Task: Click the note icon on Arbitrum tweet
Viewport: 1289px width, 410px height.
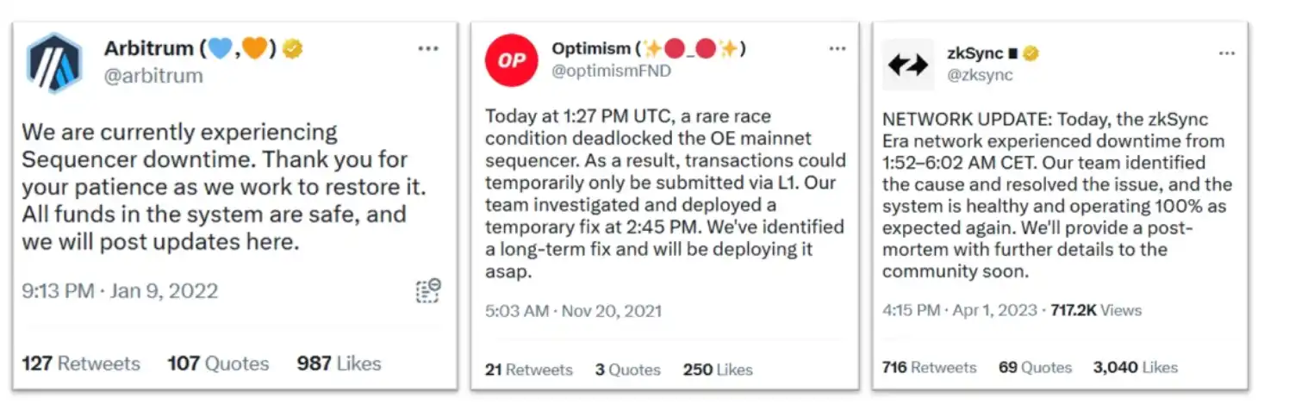Action: 428,290
